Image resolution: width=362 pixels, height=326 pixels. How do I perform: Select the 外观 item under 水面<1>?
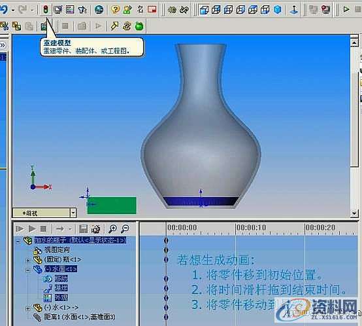(61, 297)
